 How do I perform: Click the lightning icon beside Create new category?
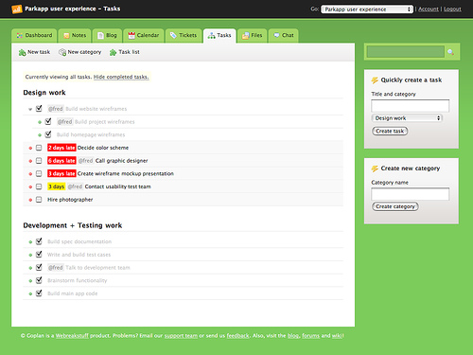click(x=375, y=169)
